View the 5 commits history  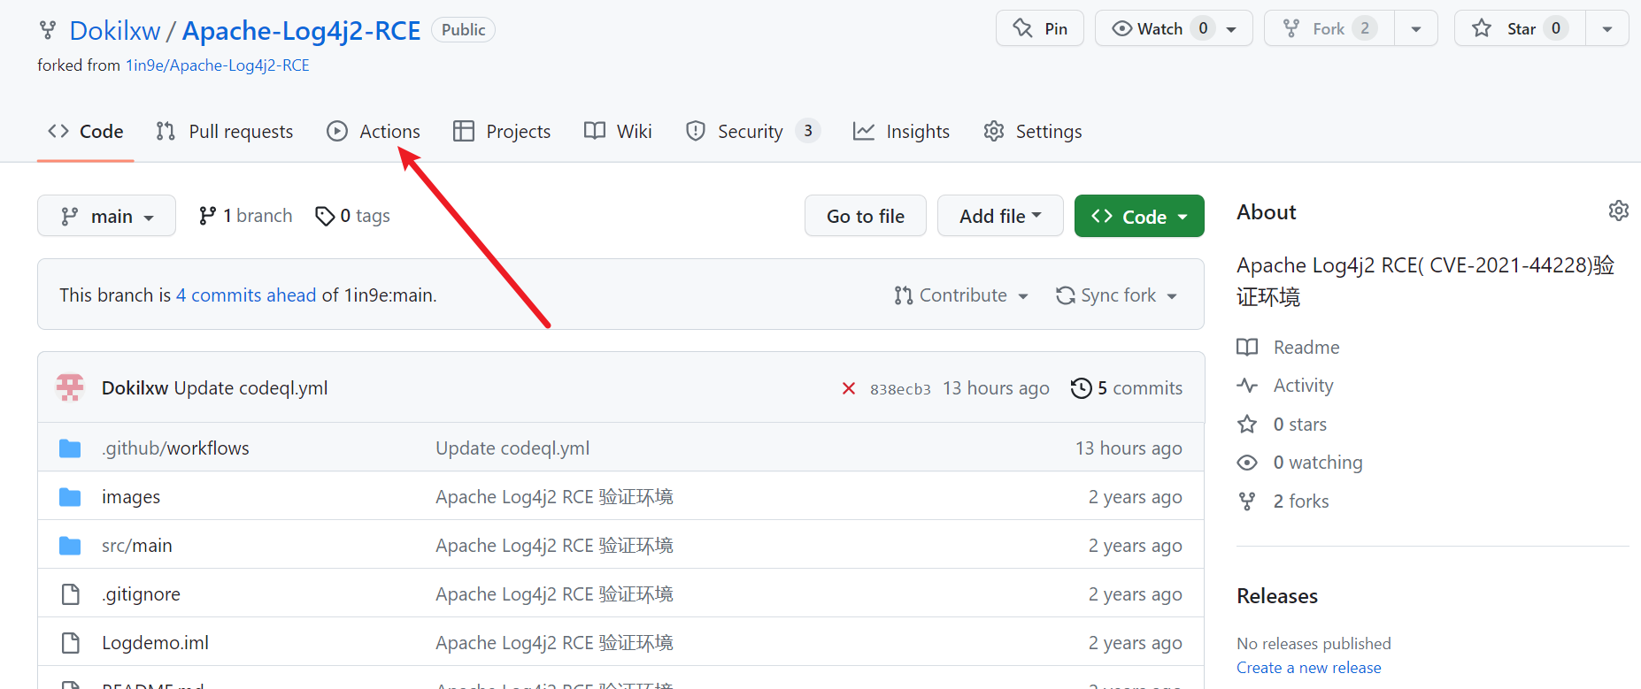pos(1127,388)
